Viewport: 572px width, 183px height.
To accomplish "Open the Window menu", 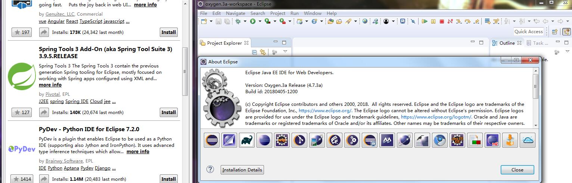I will (313, 13).
